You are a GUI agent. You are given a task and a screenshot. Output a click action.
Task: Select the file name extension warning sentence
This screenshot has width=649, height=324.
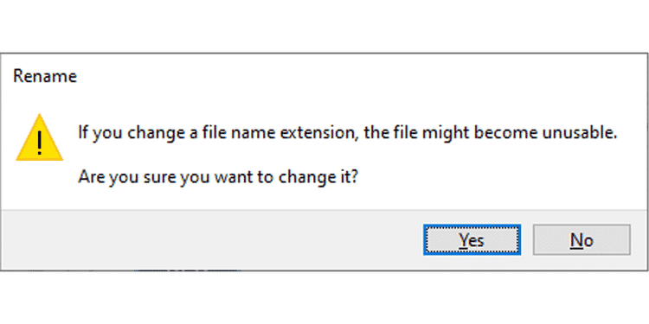(348, 134)
